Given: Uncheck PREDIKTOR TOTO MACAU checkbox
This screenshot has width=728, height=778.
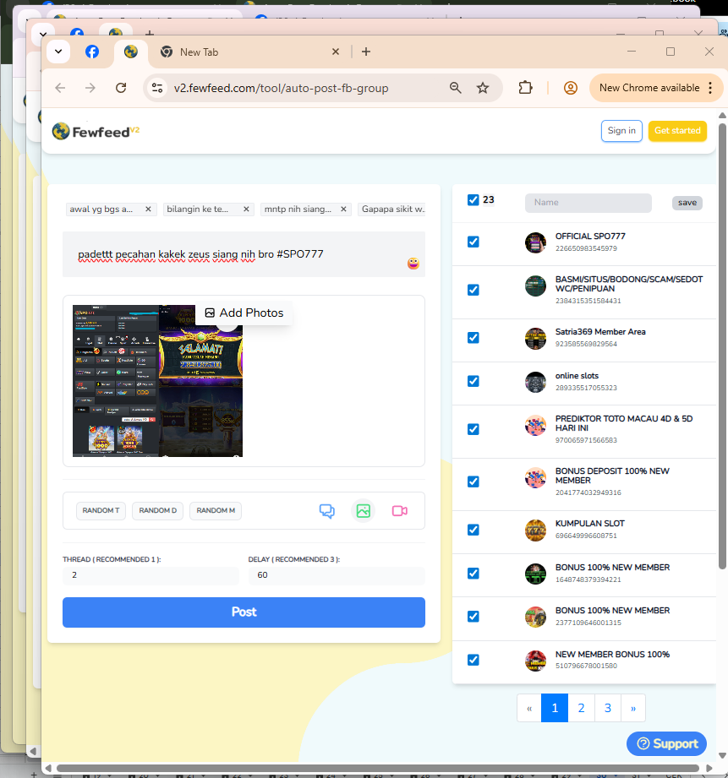Looking at the screenshot, I should tap(473, 429).
